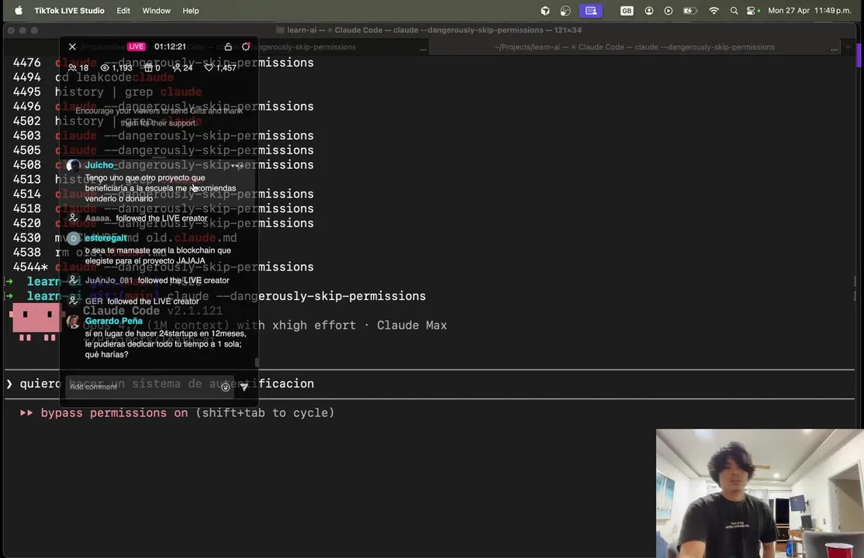This screenshot has height=558, width=864.
Task: Open the Wi-Fi menu
Action: (714, 11)
